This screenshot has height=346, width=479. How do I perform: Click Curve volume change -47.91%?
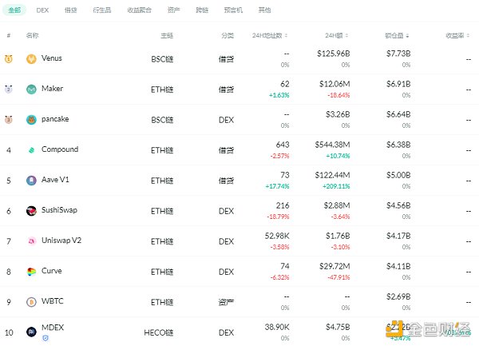[x=338, y=277]
